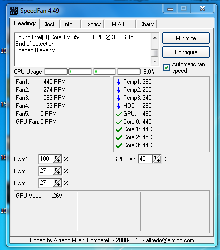Click the 8,0% CPU usage value
Screen dimensions: 220x250
[x=149, y=72]
